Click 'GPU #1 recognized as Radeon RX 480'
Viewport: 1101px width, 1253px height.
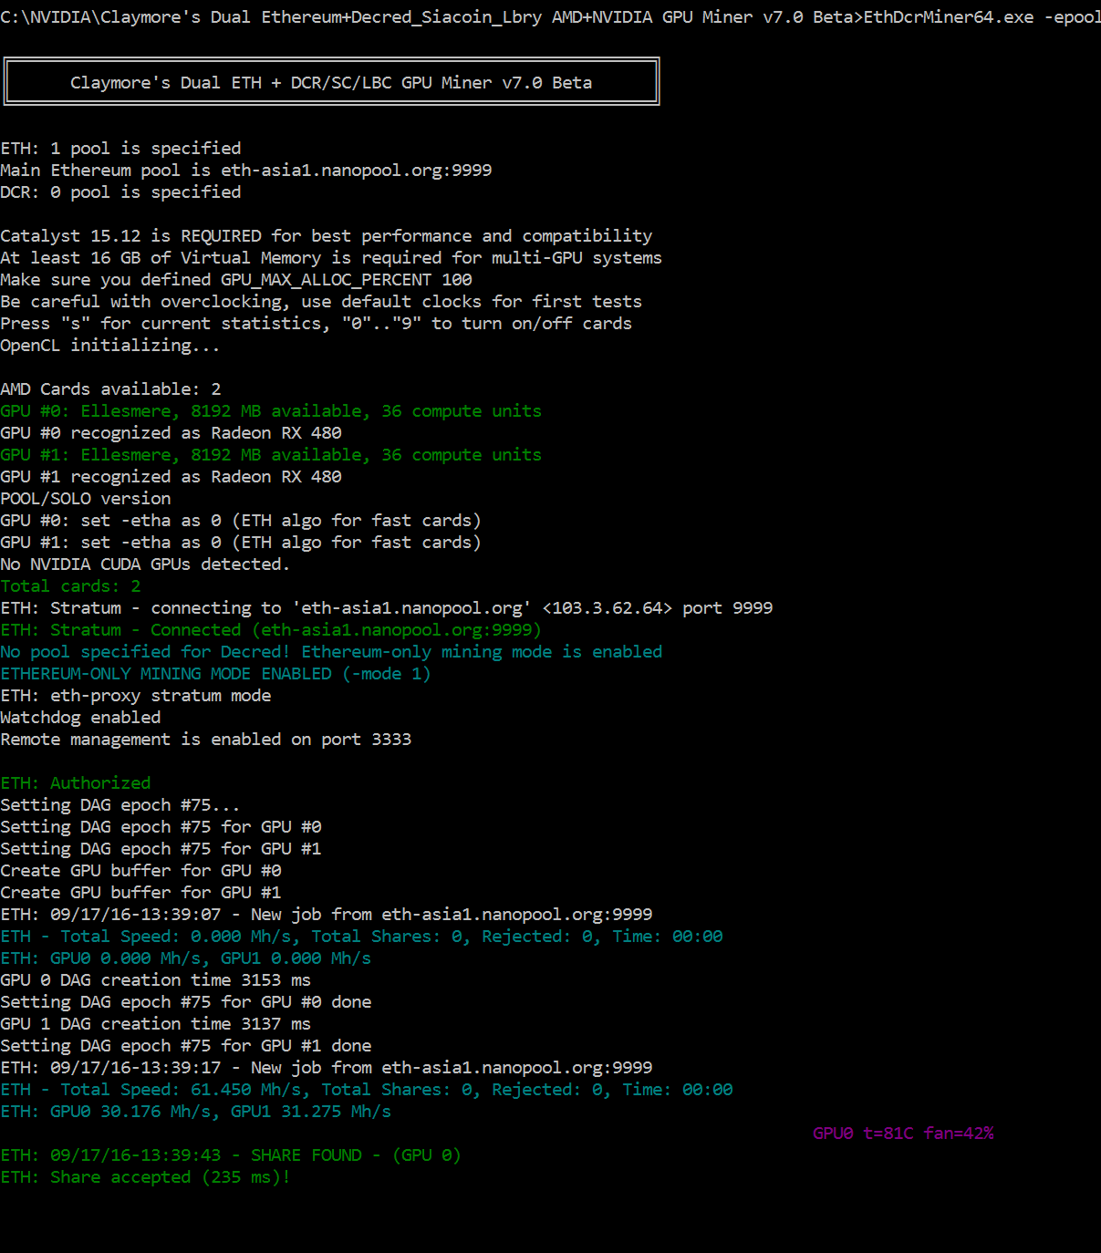point(171,477)
